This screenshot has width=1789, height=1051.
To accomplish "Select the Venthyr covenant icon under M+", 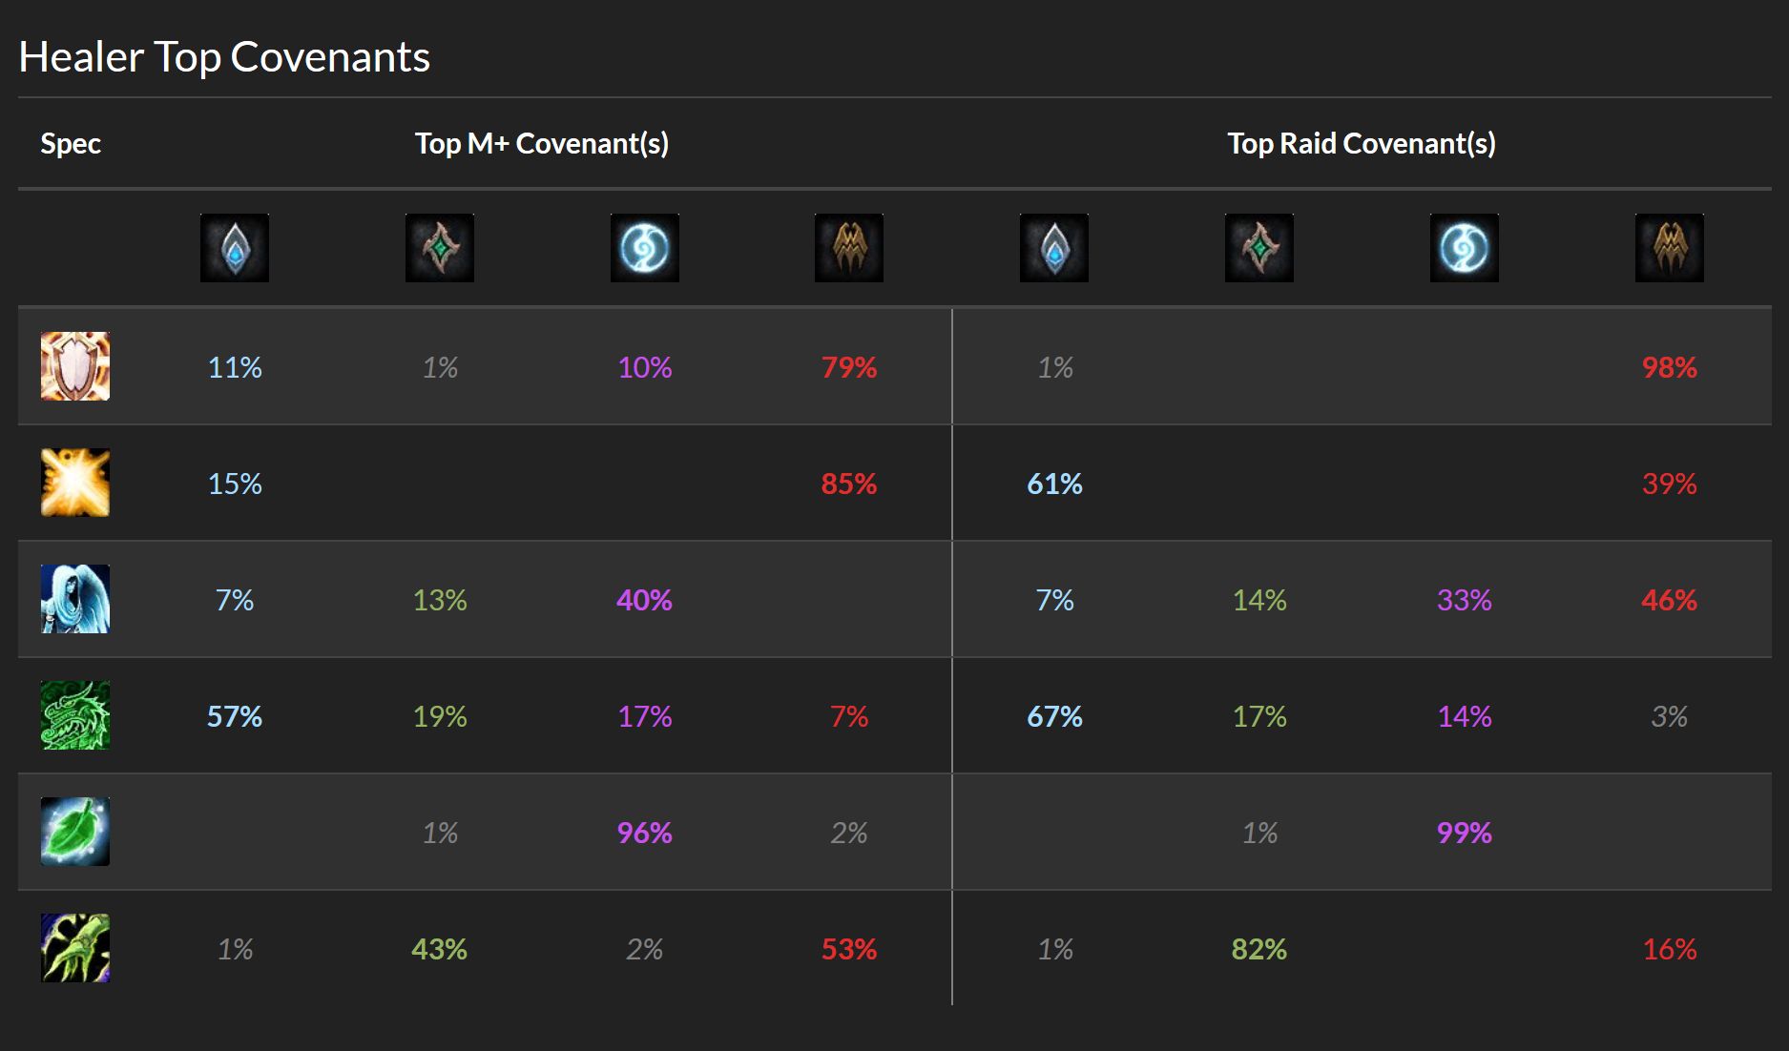I will point(849,248).
